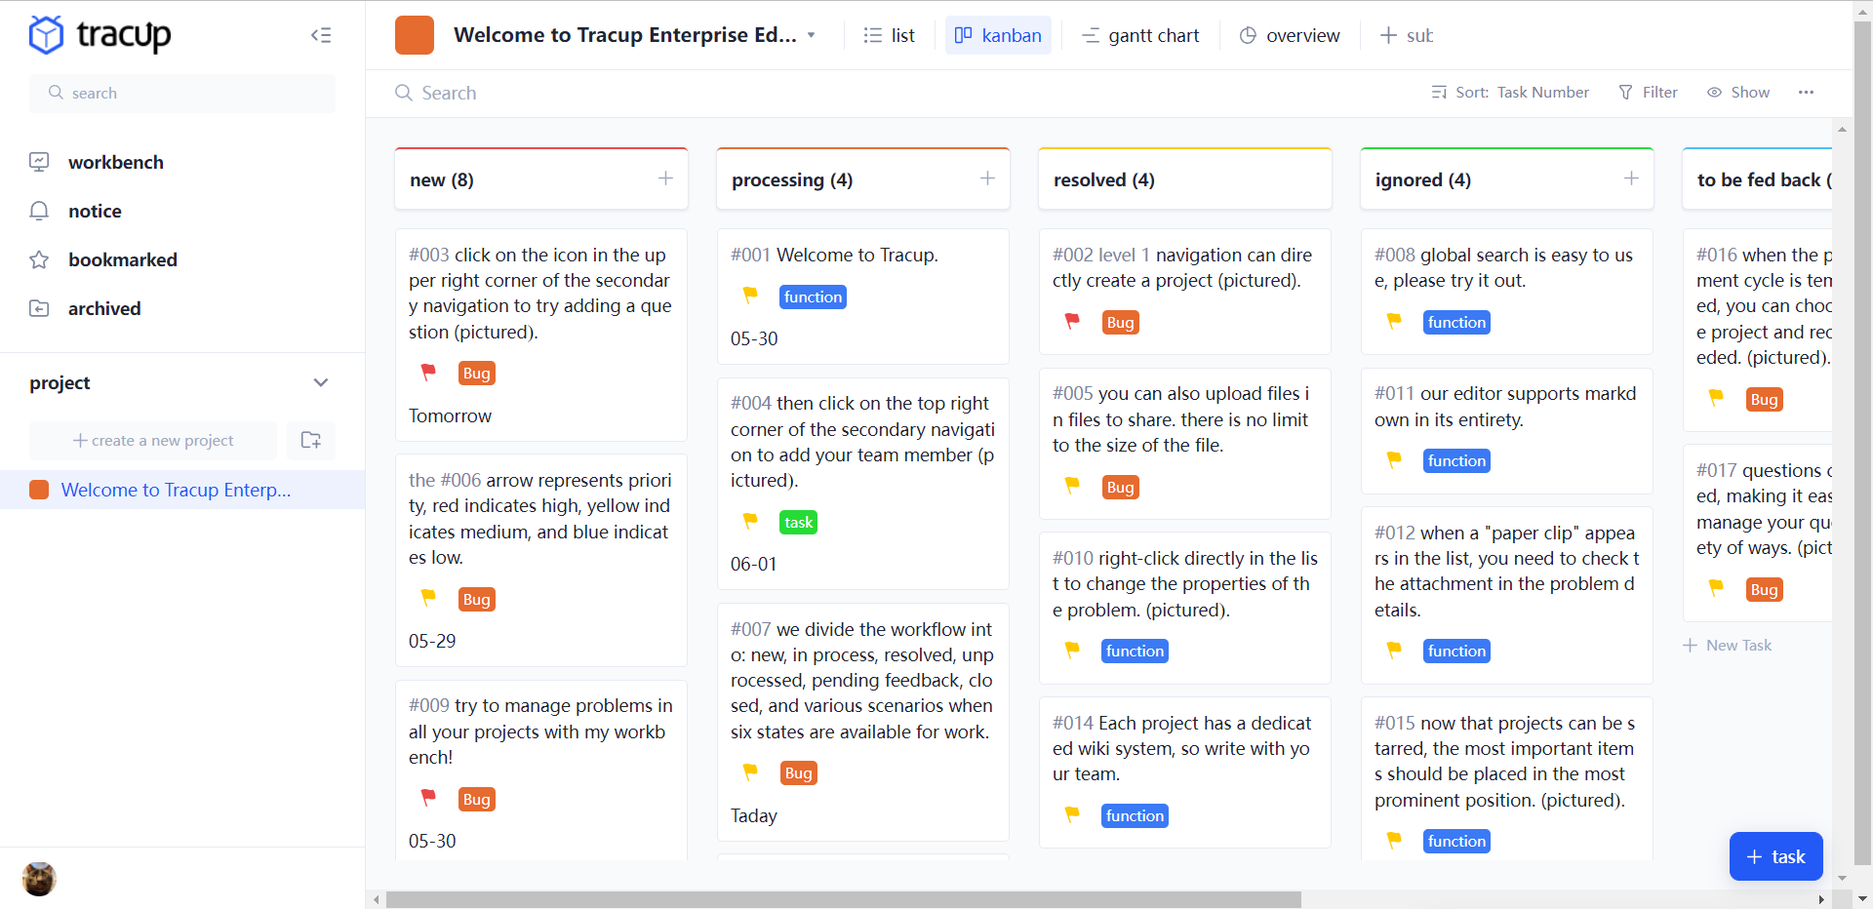
Task: Open the project title dropdown
Action: (813, 34)
